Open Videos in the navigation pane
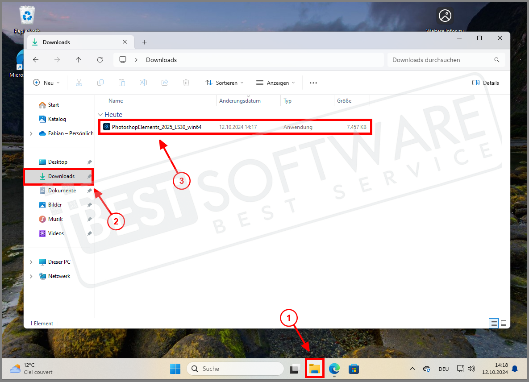This screenshot has width=529, height=382. point(51,233)
